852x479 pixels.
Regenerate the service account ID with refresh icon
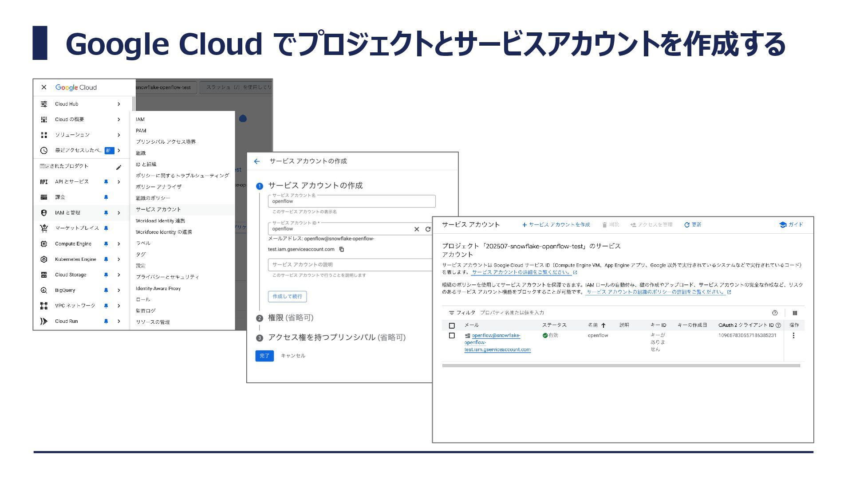pos(428,229)
